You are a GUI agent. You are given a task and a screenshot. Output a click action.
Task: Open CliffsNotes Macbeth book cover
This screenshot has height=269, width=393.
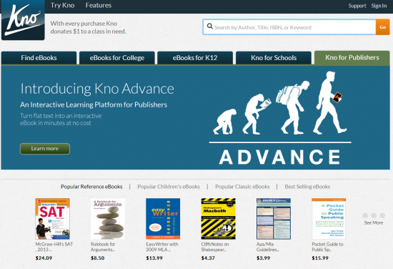click(219, 219)
